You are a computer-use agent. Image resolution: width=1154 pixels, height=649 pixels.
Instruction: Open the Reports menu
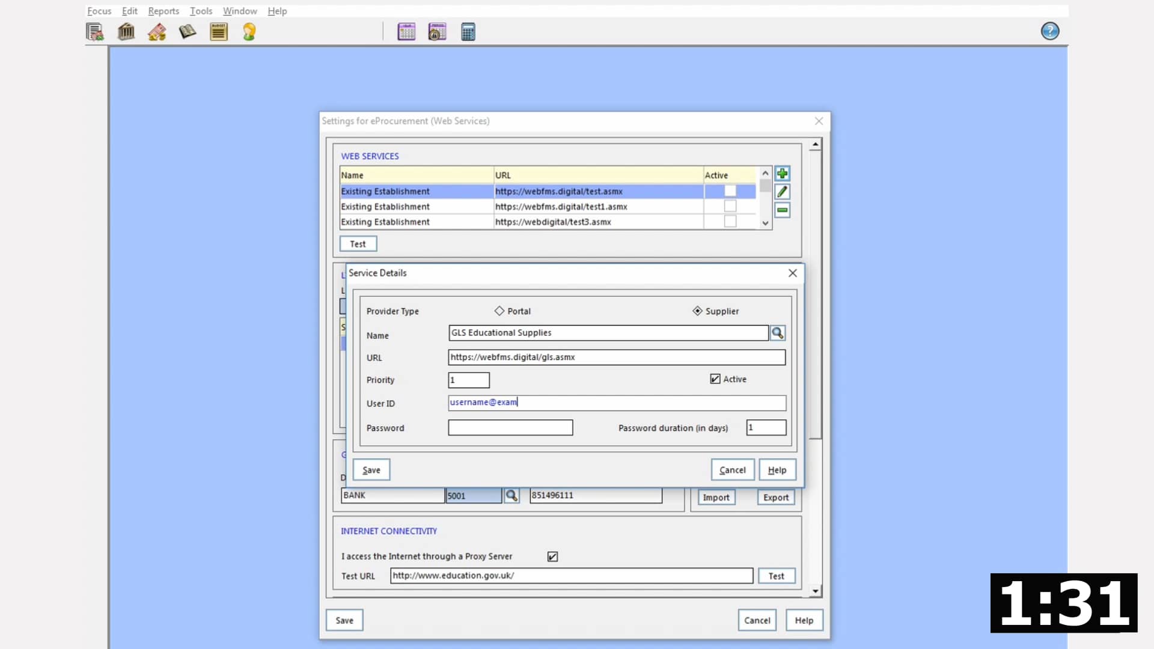(163, 11)
